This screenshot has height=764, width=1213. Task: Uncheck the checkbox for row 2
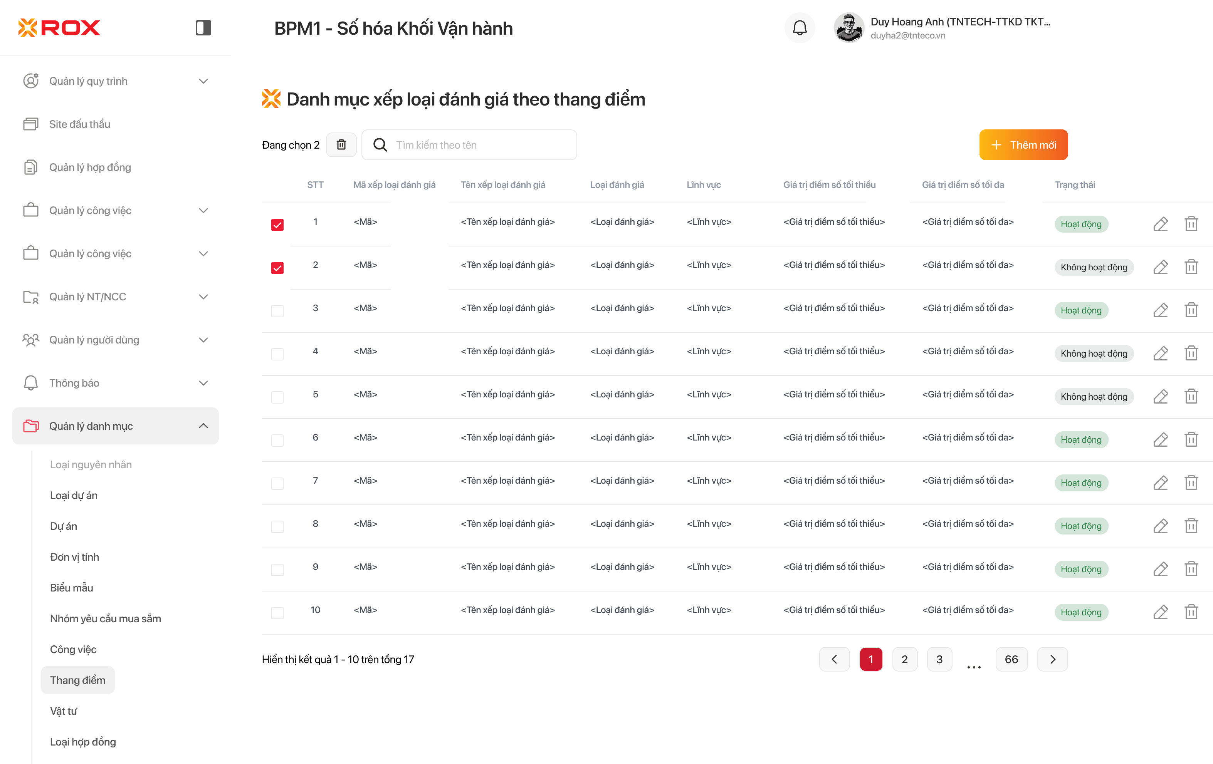tap(277, 268)
